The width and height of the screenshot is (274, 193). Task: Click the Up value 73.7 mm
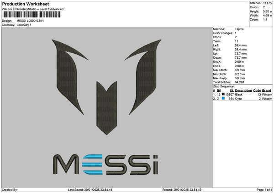point(241,54)
